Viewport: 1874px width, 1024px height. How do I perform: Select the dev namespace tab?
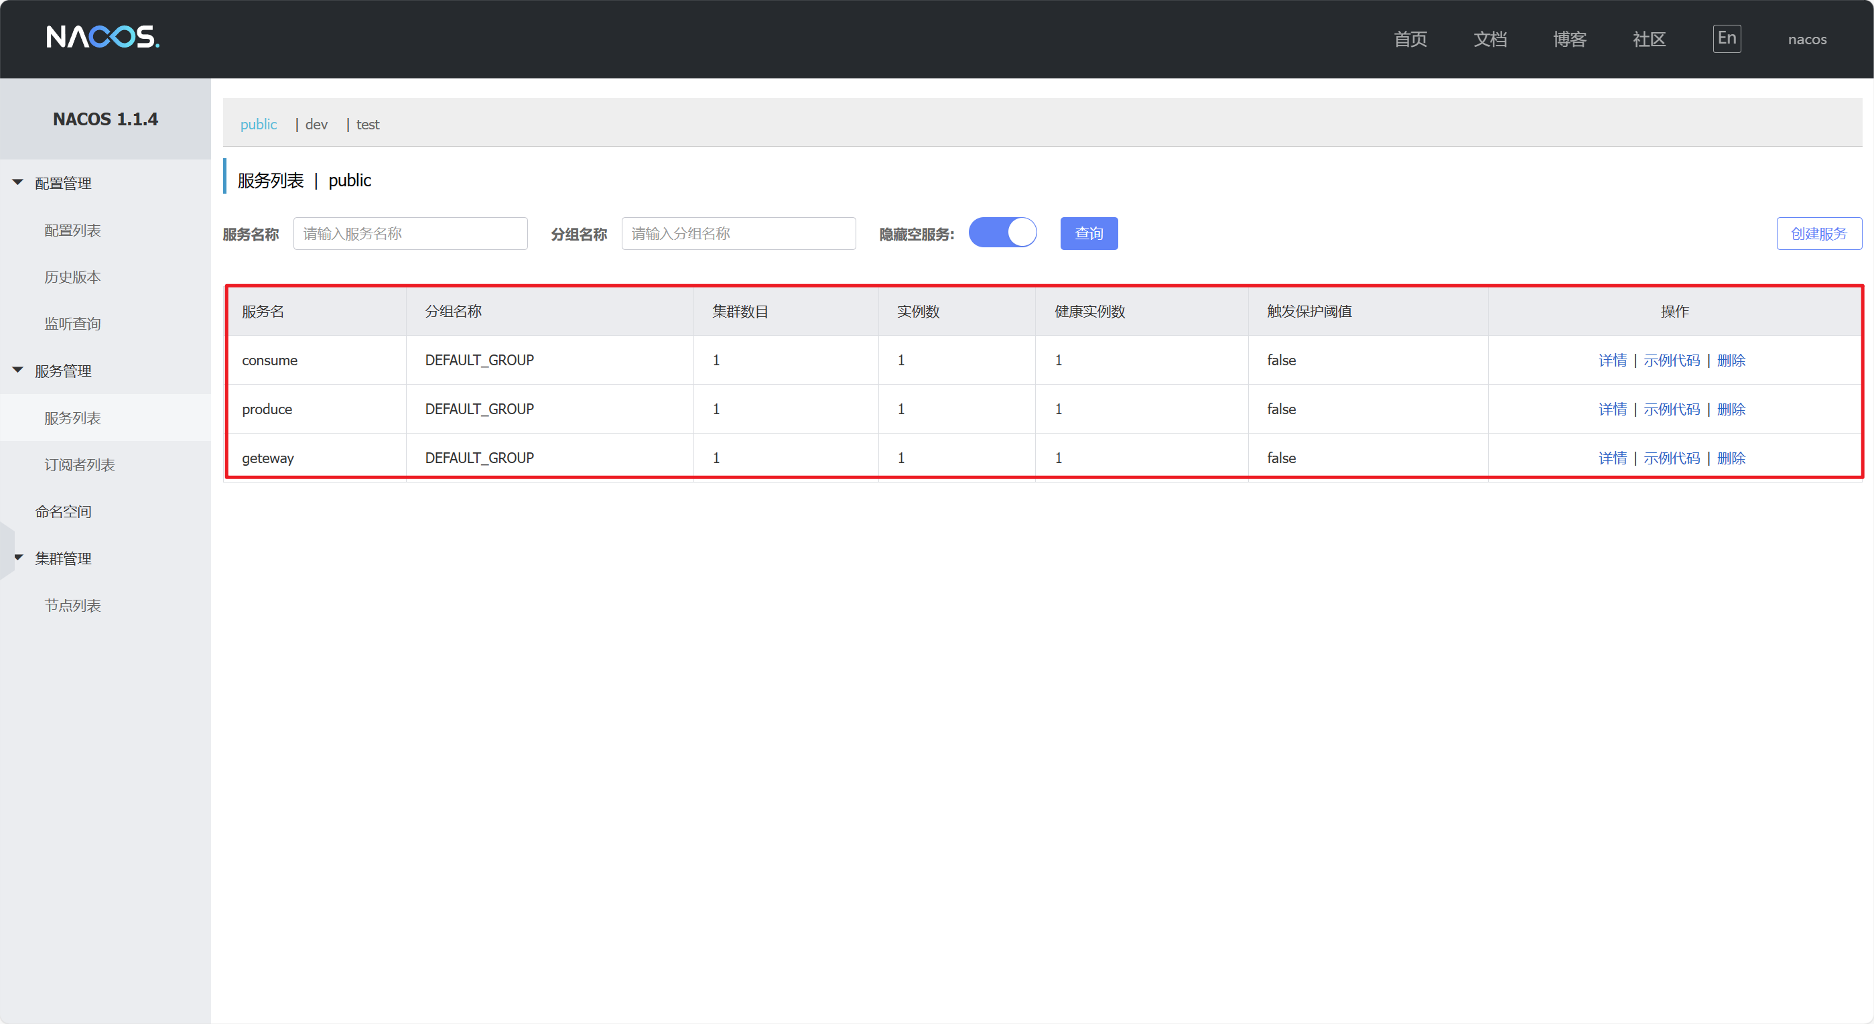(x=316, y=125)
